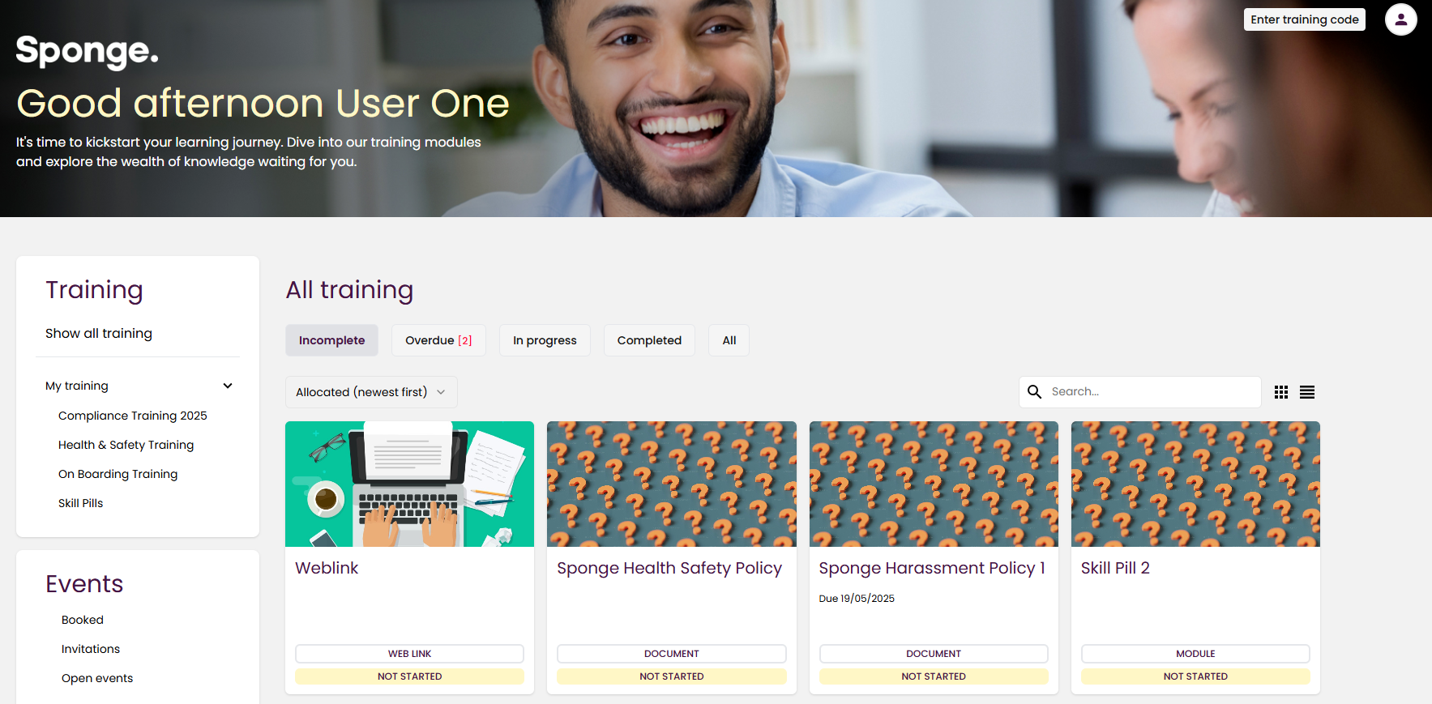1432x704 pixels.
Task: Select the Incomplete filter
Action: pos(331,340)
